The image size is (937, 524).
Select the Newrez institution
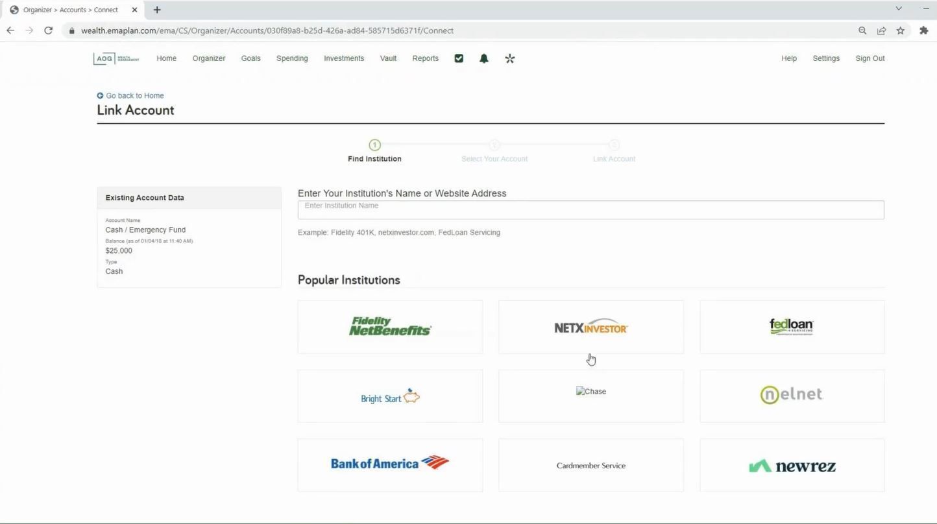click(792, 465)
